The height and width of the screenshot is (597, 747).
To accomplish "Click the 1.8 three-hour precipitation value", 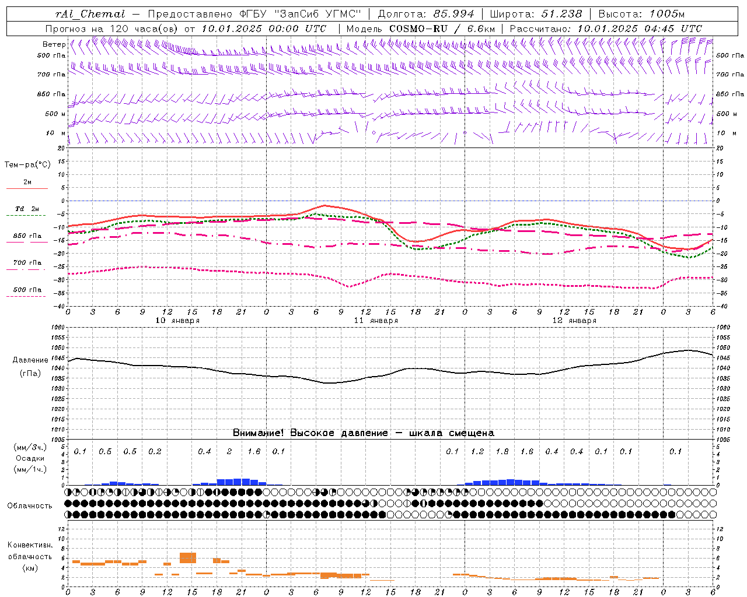I will tap(502, 452).
